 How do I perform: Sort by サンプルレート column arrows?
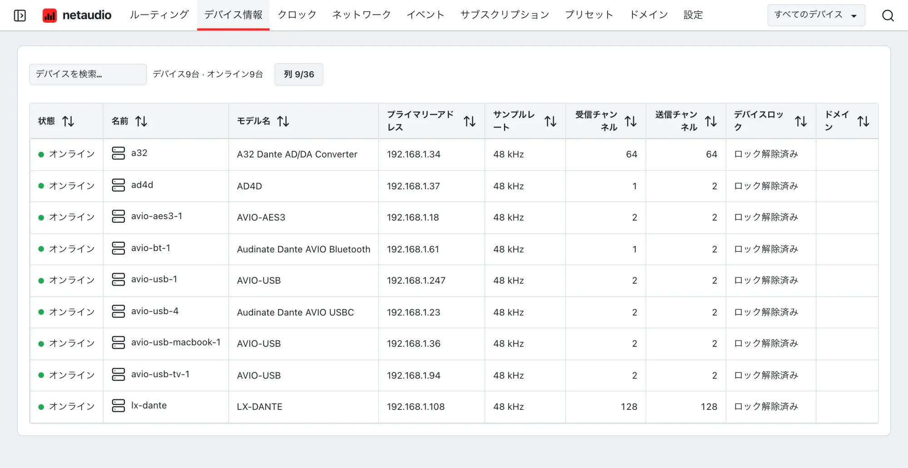pos(551,121)
